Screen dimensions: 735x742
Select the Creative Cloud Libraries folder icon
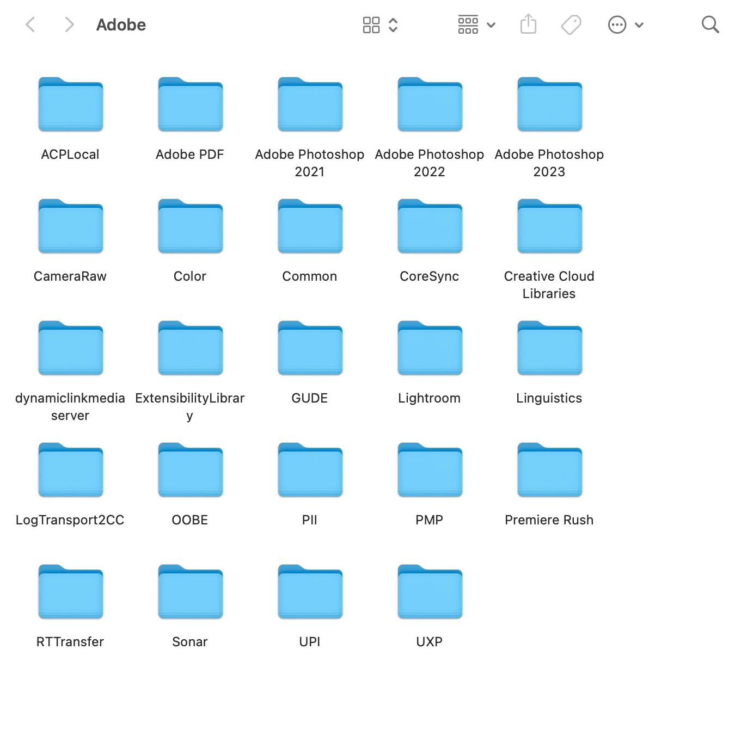pos(550,226)
